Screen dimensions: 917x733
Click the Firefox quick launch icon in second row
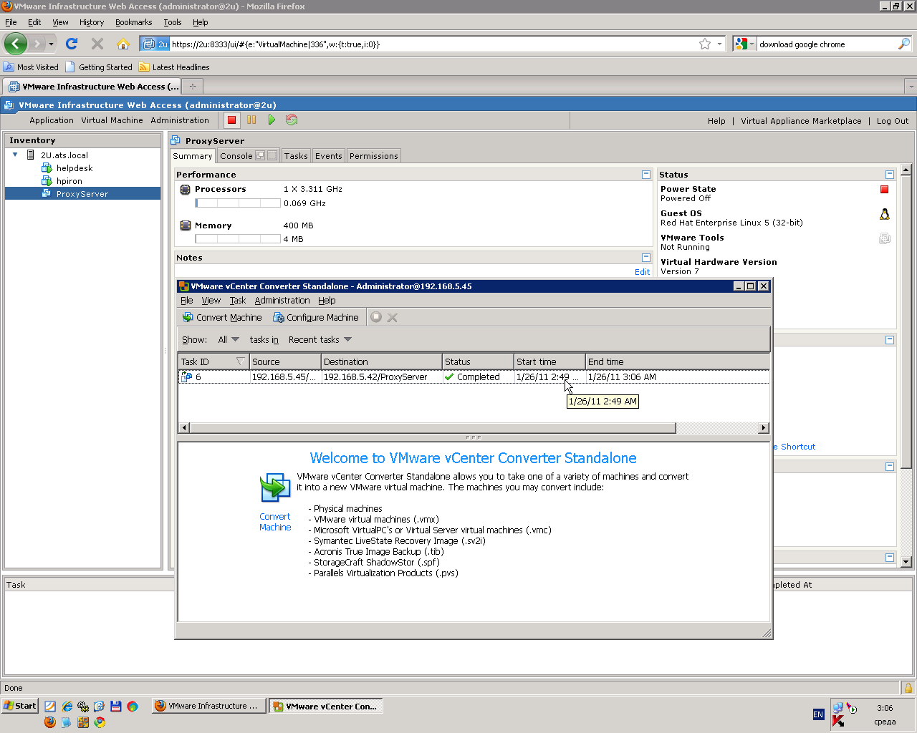(x=50, y=722)
